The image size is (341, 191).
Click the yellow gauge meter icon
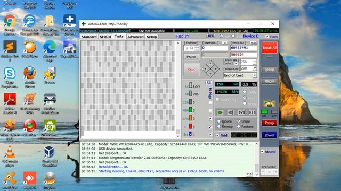(269, 104)
